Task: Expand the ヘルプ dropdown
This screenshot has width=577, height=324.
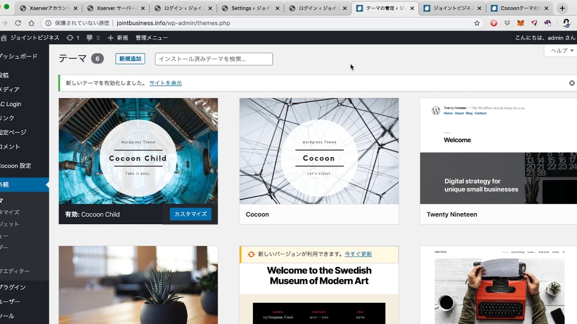Action: (562, 50)
